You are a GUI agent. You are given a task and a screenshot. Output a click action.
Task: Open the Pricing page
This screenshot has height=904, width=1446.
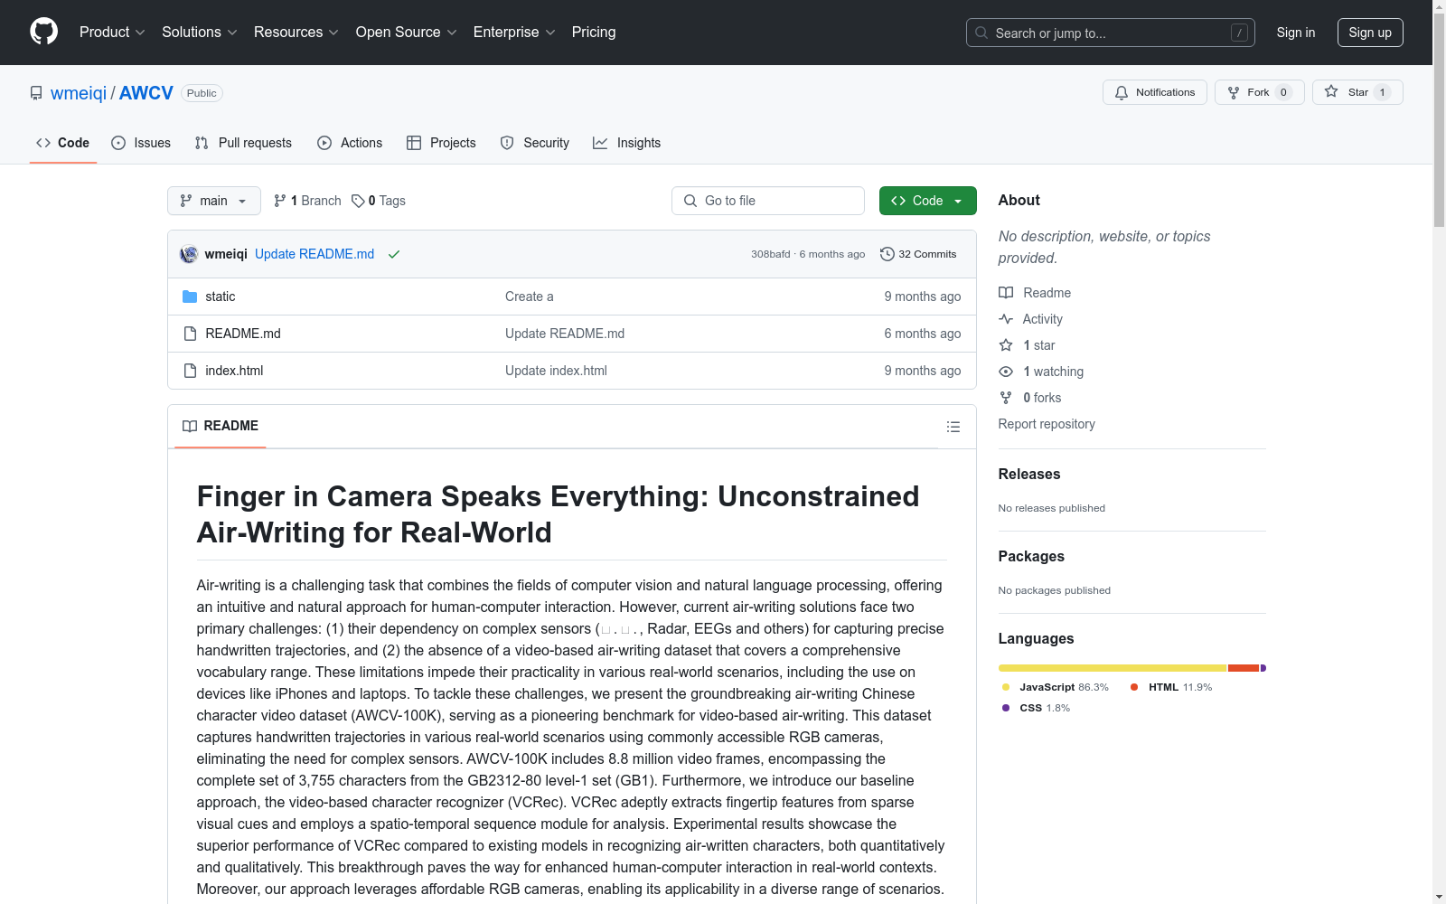(594, 32)
